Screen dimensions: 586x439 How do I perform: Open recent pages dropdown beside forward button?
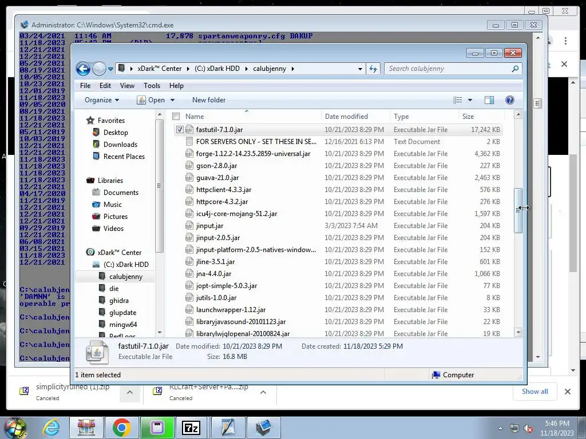[110, 69]
